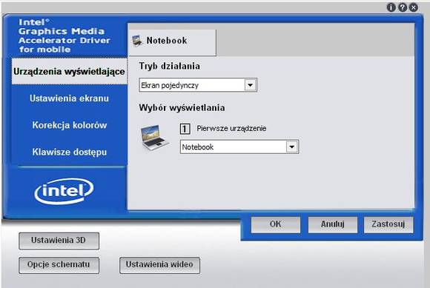Click the Ekran pojedynczy combo box field
Viewport: 430px width, 288px height.
click(x=198, y=85)
